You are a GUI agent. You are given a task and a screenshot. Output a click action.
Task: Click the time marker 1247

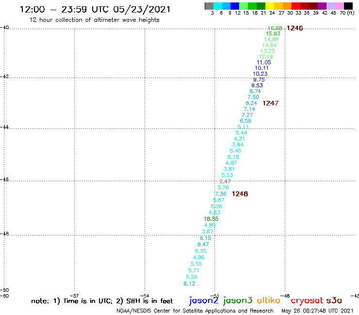pyautogui.click(x=270, y=103)
